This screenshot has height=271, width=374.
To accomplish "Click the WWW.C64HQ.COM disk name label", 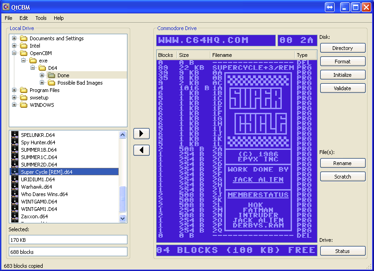I will (203, 40).
